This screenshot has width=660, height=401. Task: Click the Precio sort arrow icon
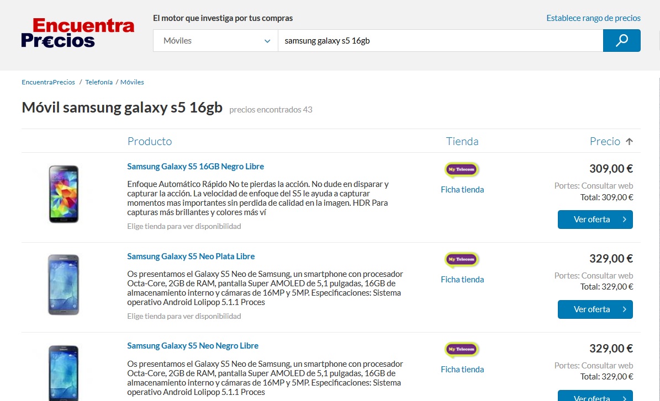coord(629,142)
